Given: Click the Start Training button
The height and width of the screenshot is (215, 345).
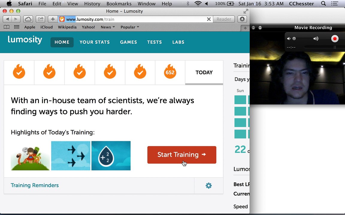Looking at the screenshot, I should click(182, 155).
